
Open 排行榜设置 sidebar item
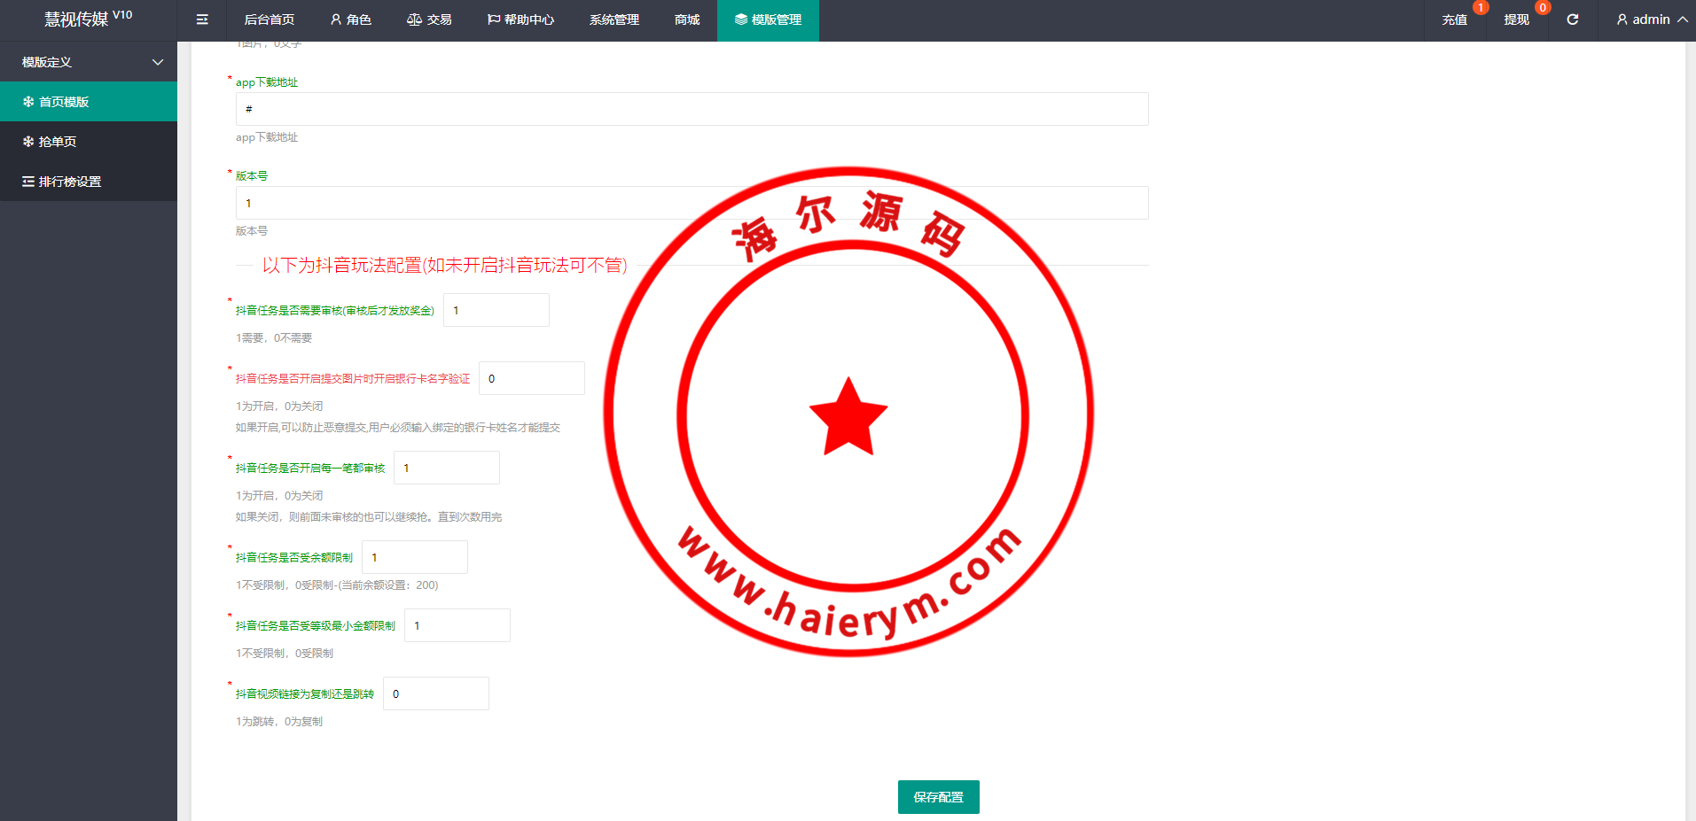coord(89,182)
